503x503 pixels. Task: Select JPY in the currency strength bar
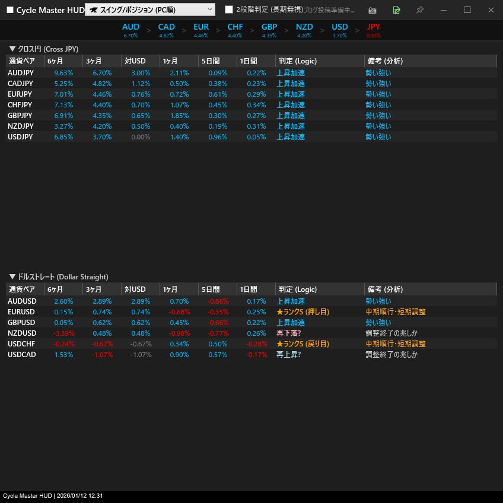(x=374, y=27)
